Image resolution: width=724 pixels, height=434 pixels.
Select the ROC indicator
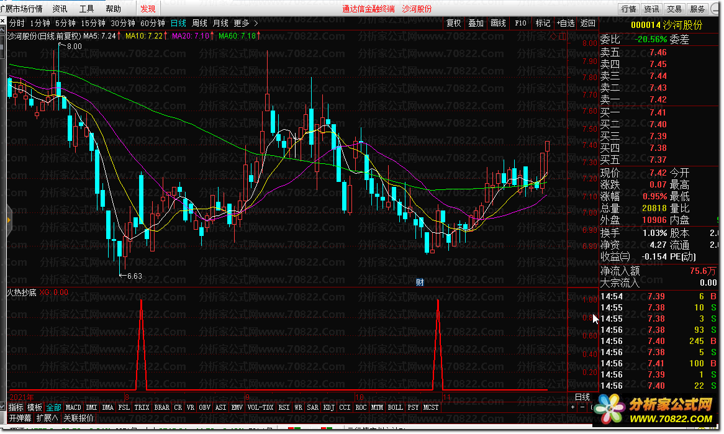pyautogui.click(x=361, y=407)
